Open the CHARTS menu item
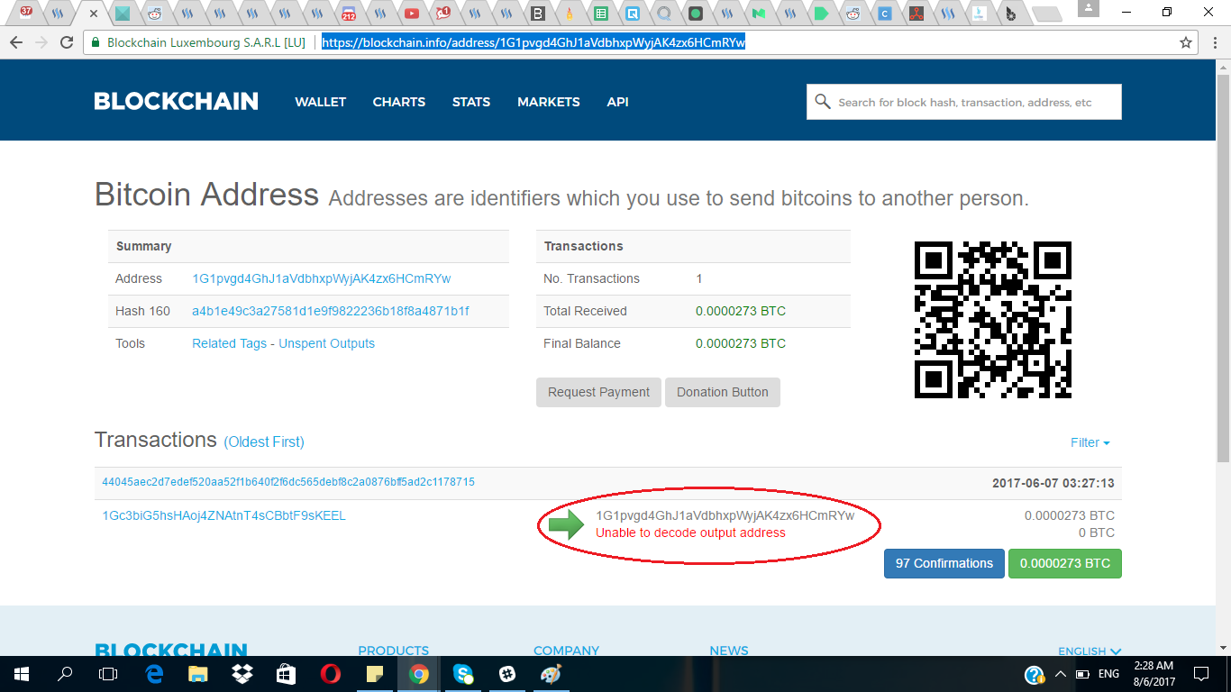Screen dimensions: 1231x692 tap(399, 102)
